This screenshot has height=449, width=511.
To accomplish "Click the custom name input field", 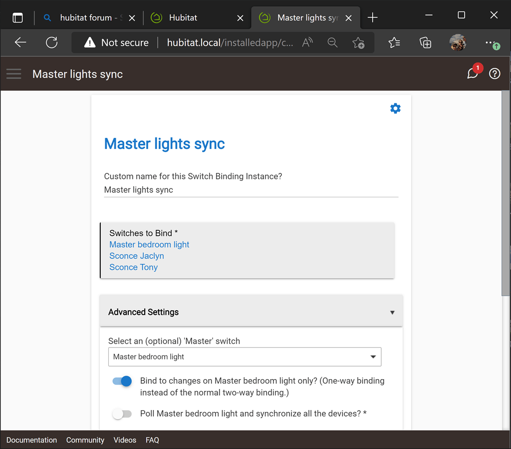I will [251, 190].
